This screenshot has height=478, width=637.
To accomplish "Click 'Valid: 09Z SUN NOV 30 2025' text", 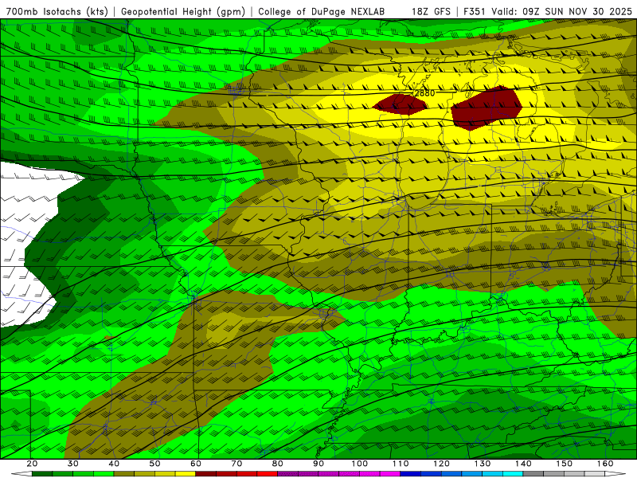I will coord(561,11).
